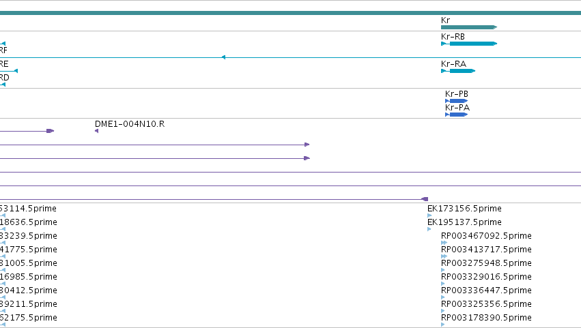This screenshot has height=328, width=581.
Task: Select the RP003336447.5prime arrow glyph
Action: [x=443, y=297]
